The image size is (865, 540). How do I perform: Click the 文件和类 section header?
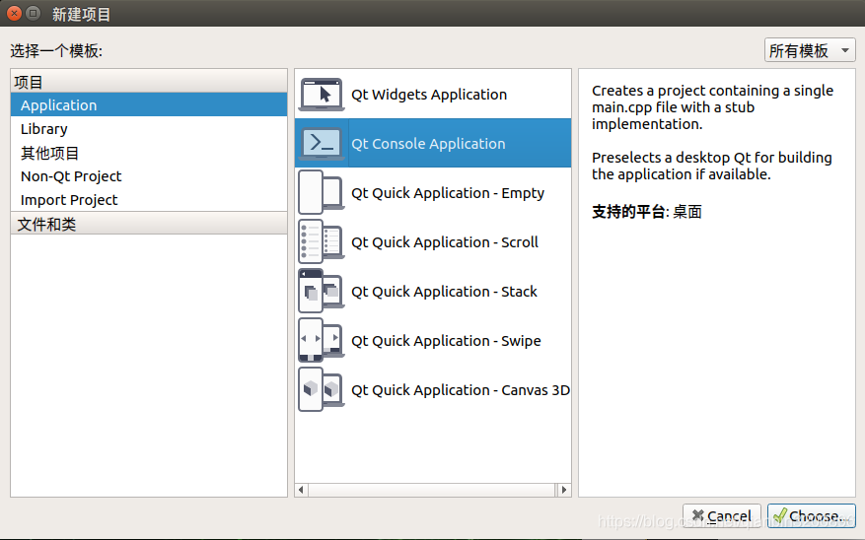point(149,224)
